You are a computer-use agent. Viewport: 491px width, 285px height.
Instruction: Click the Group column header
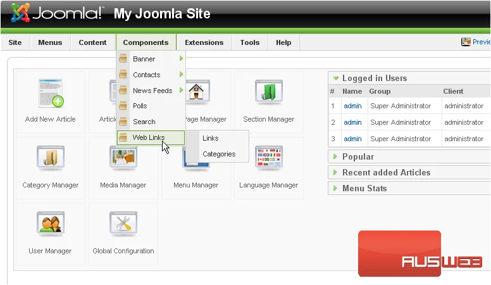(380, 91)
